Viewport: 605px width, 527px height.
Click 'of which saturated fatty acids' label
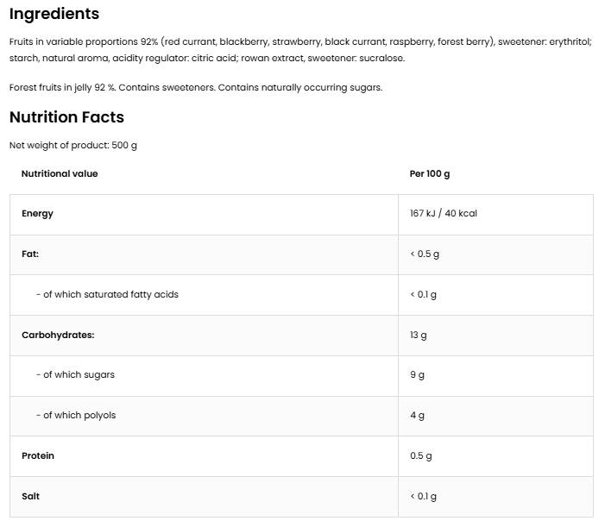point(107,294)
